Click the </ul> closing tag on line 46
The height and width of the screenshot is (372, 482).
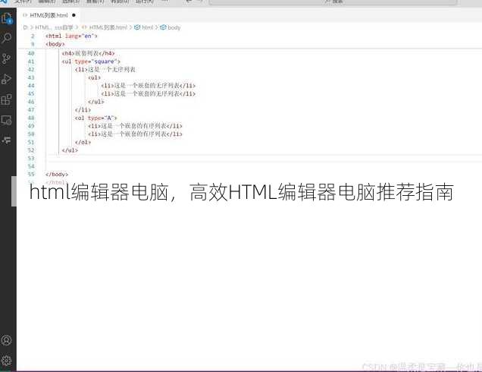tap(96, 101)
